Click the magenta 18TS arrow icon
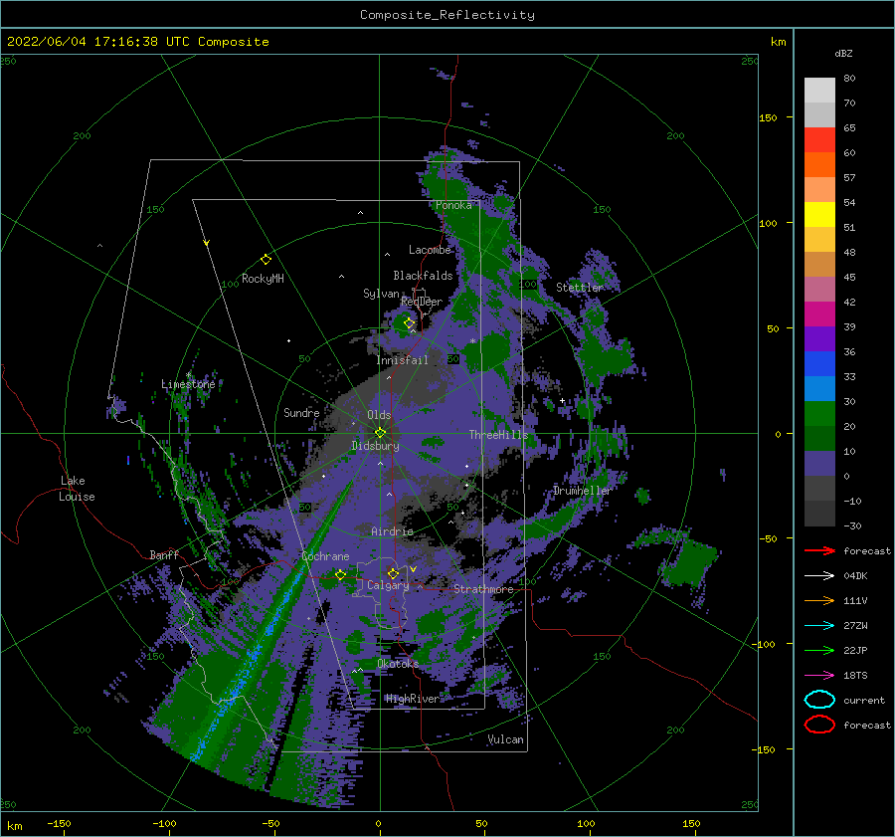The image size is (895, 837). point(819,676)
